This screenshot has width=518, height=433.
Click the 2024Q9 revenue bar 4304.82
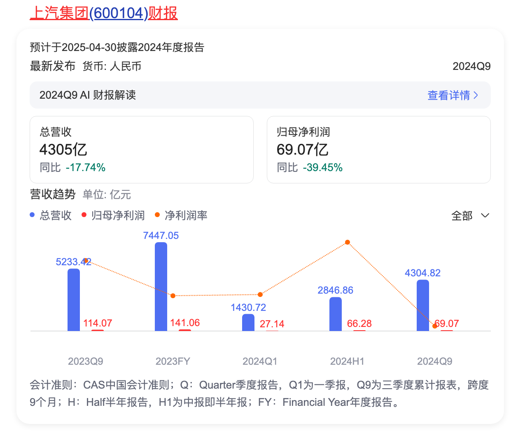pos(423,305)
